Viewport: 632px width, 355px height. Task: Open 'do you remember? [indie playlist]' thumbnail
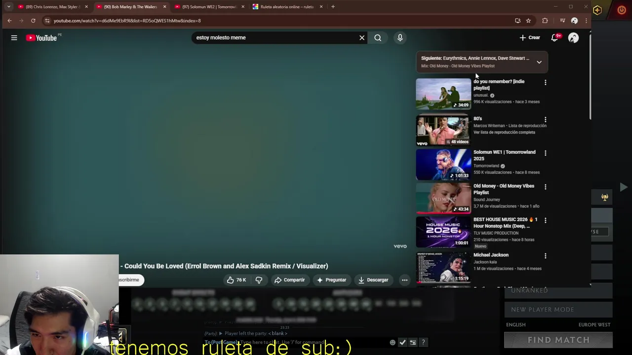click(x=443, y=94)
